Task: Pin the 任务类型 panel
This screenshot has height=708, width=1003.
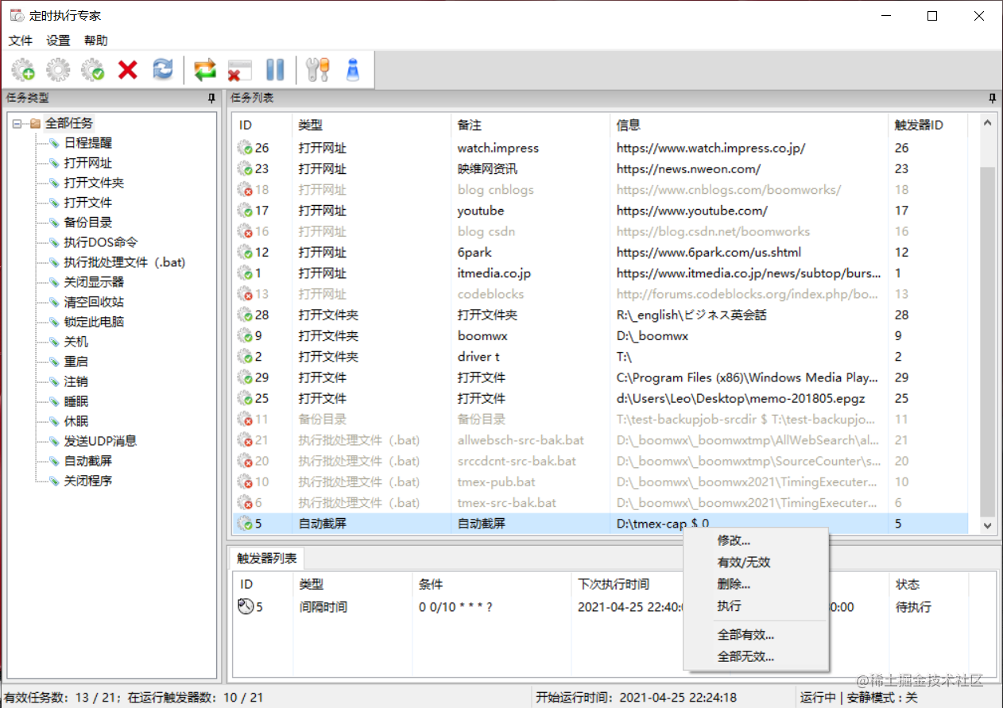Action: point(211,98)
